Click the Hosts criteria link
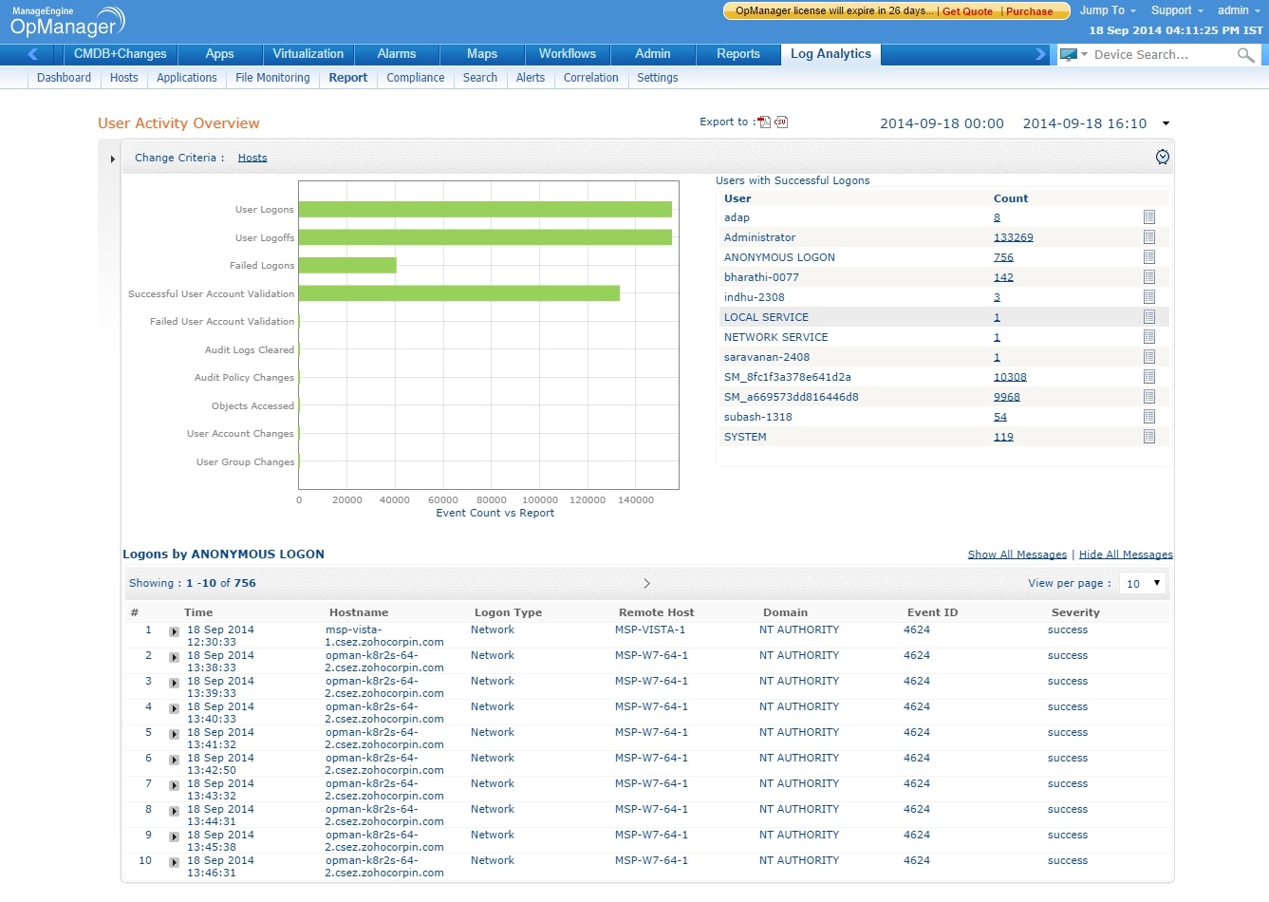The width and height of the screenshot is (1269, 902). point(252,158)
